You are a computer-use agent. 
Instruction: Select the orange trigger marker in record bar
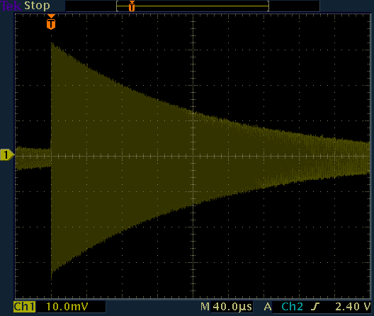tap(132, 6)
